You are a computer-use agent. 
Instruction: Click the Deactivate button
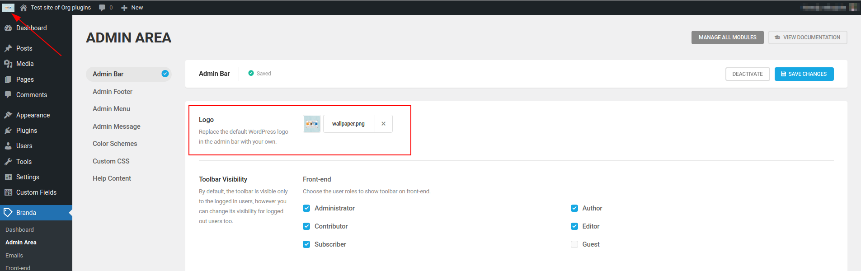(x=748, y=74)
